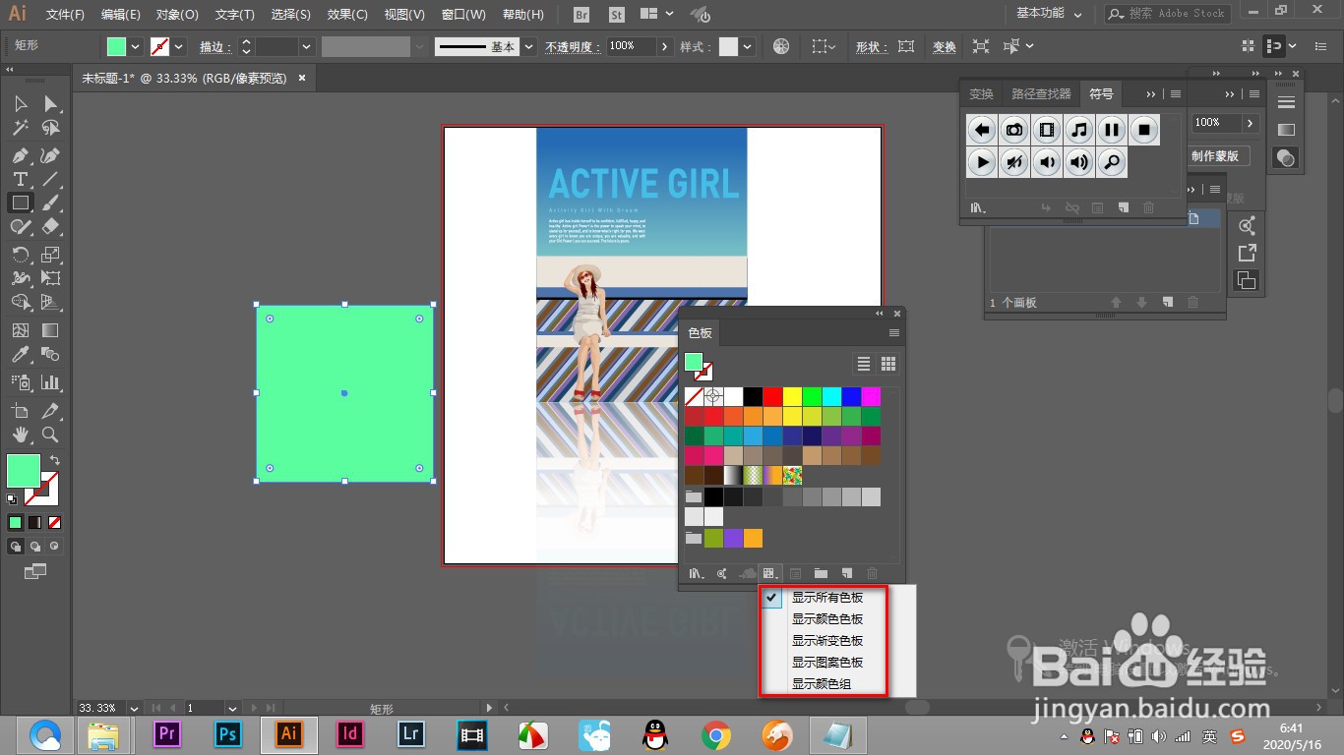Select the Hand tool
Viewport: 1344px width, 755px height.
(20, 434)
